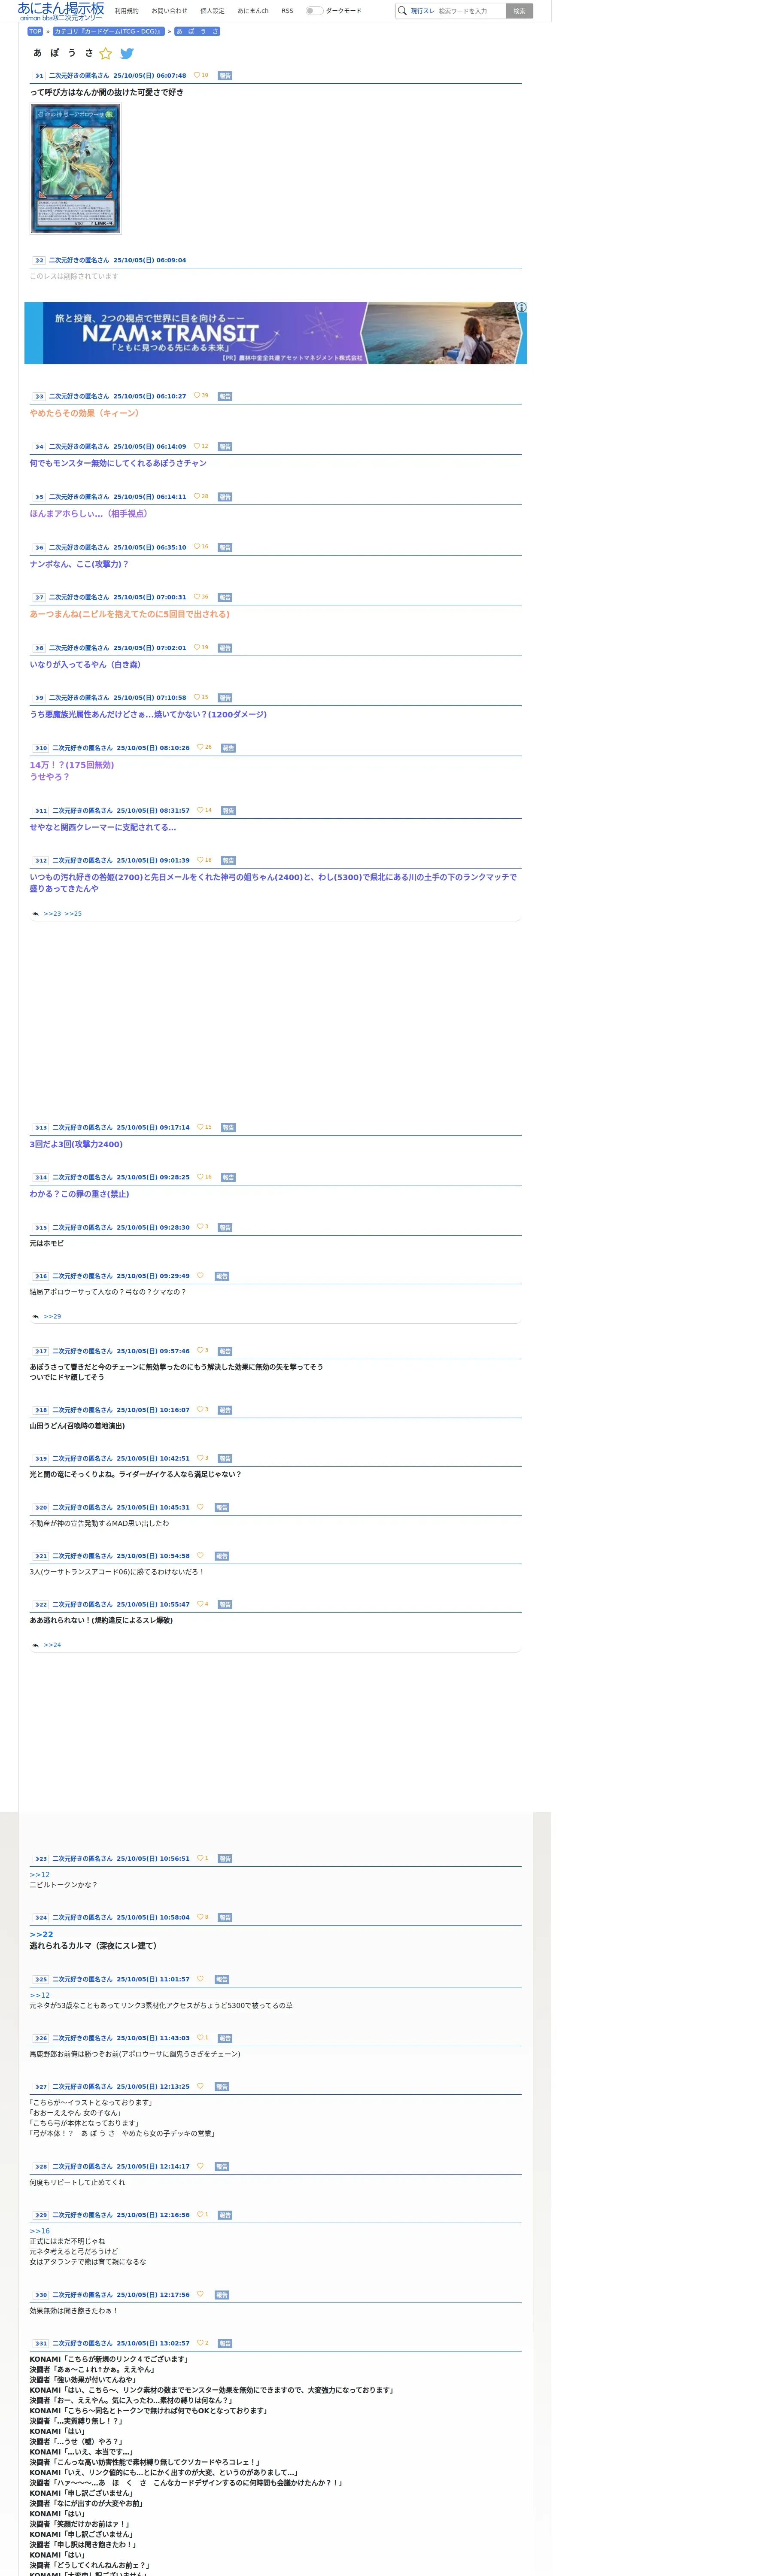Open the NZAM×TRANSIT banner advertisement
Image resolution: width=778 pixels, height=2576 pixels.
(275, 333)
